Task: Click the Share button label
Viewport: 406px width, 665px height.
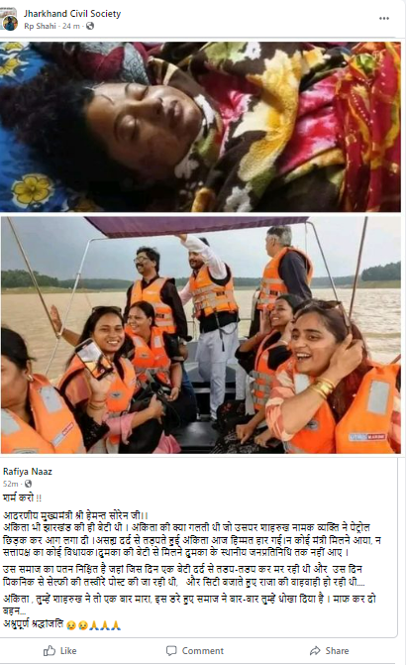Action: [338, 650]
